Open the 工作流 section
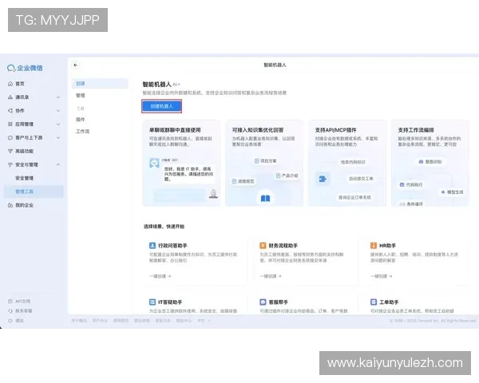 [x=82, y=132]
